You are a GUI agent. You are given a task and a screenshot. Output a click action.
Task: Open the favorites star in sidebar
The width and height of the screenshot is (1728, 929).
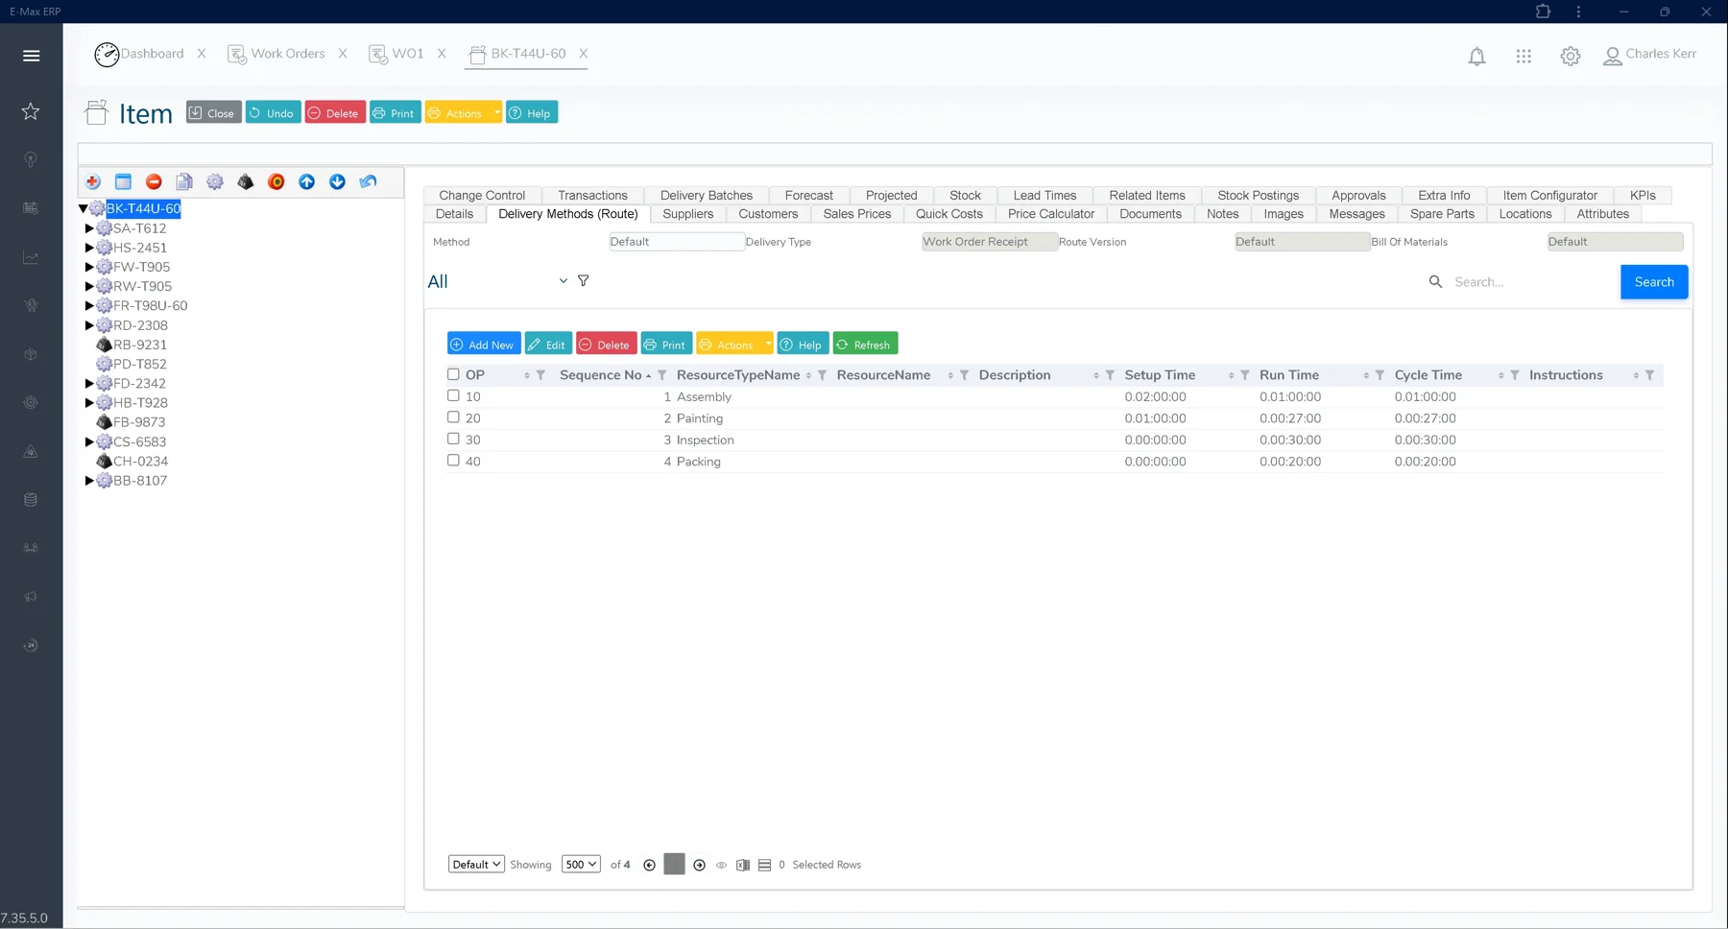(x=31, y=111)
